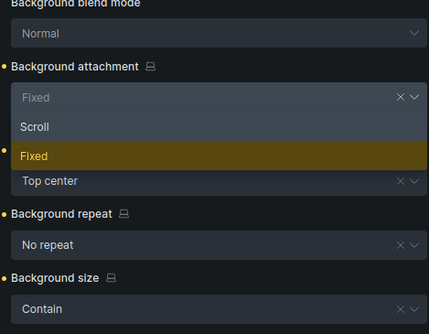Choose the highlighted Fixed option
The height and width of the screenshot is (334, 429).
tap(219, 156)
